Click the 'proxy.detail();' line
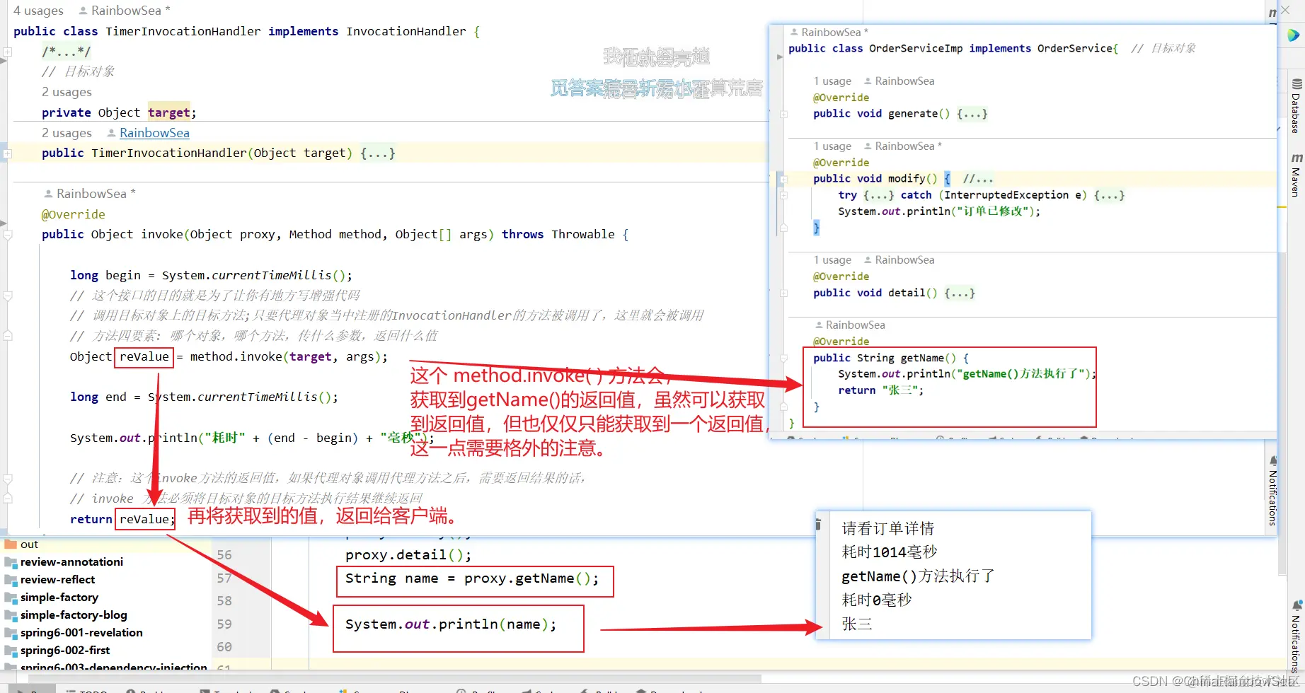Image resolution: width=1305 pixels, height=693 pixels. point(408,555)
